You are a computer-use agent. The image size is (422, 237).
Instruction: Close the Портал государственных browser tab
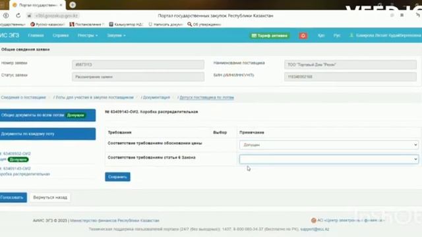[x=61, y=5]
